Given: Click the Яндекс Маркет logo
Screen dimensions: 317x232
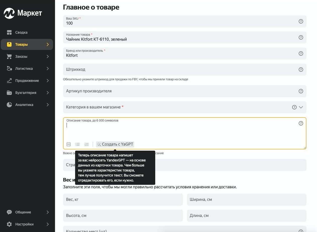Looking at the screenshot, I should pos(23,13).
